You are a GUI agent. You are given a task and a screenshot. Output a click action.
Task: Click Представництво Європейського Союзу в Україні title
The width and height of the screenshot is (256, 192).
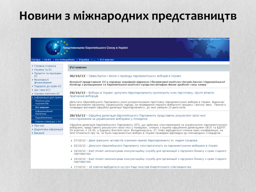pyautogui.click(x=95, y=48)
